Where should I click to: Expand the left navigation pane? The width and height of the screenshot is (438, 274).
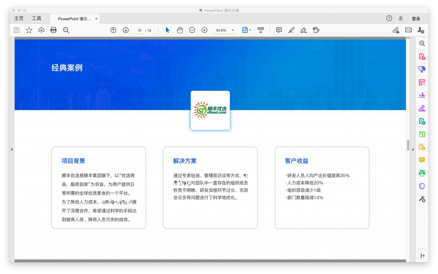coord(12,150)
